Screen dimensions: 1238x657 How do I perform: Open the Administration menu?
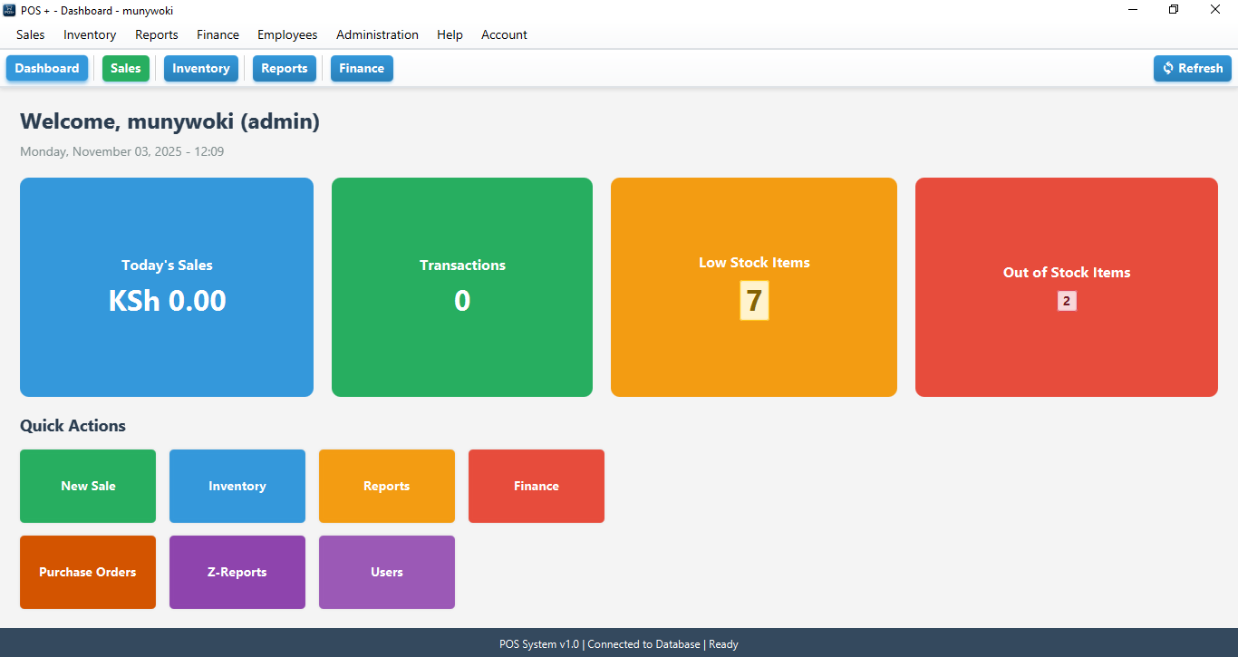377,34
